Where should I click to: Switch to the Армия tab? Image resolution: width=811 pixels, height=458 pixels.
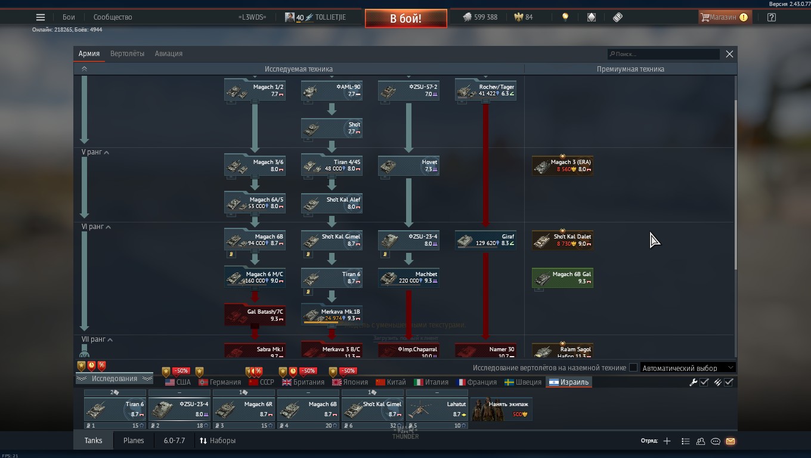[x=89, y=54]
